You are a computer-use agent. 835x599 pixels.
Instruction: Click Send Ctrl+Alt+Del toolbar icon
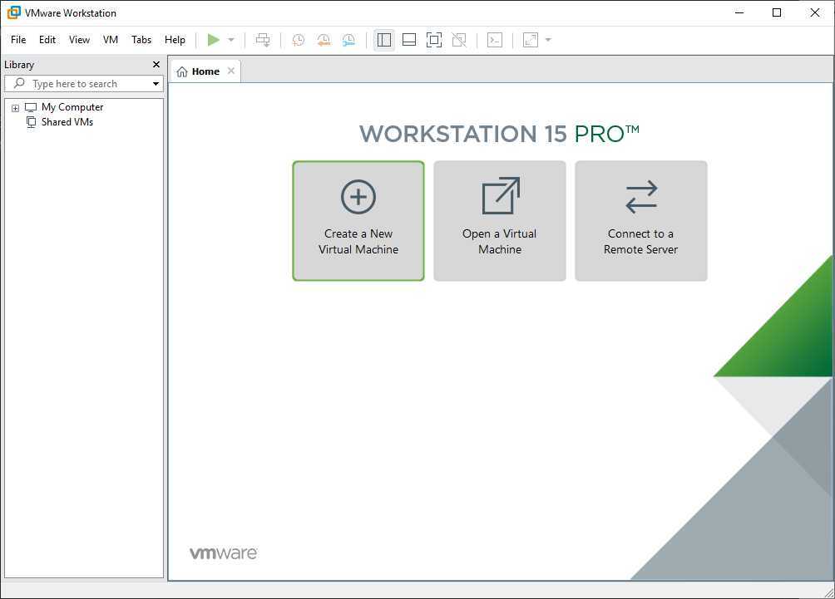[263, 40]
